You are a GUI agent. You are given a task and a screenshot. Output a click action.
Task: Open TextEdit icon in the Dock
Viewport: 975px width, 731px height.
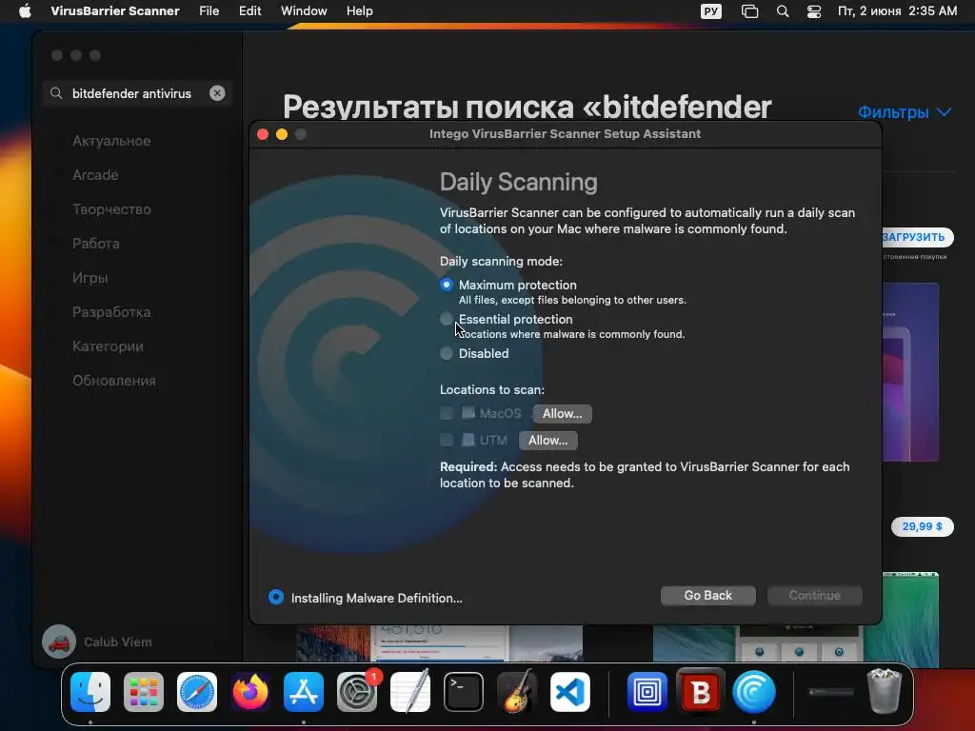(410, 692)
